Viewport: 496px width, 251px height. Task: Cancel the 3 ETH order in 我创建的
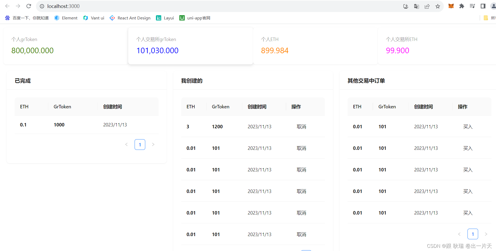(301, 126)
